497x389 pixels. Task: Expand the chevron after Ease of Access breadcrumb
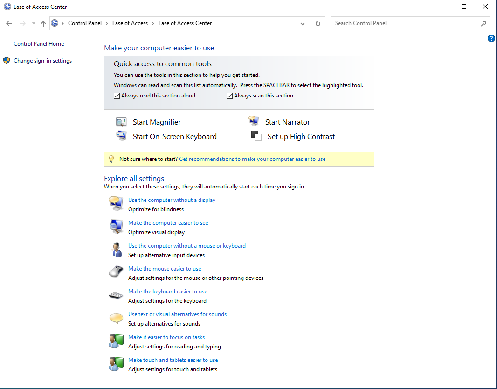tap(153, 23)
